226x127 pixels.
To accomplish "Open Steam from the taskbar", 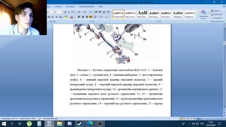I will 79,123.
